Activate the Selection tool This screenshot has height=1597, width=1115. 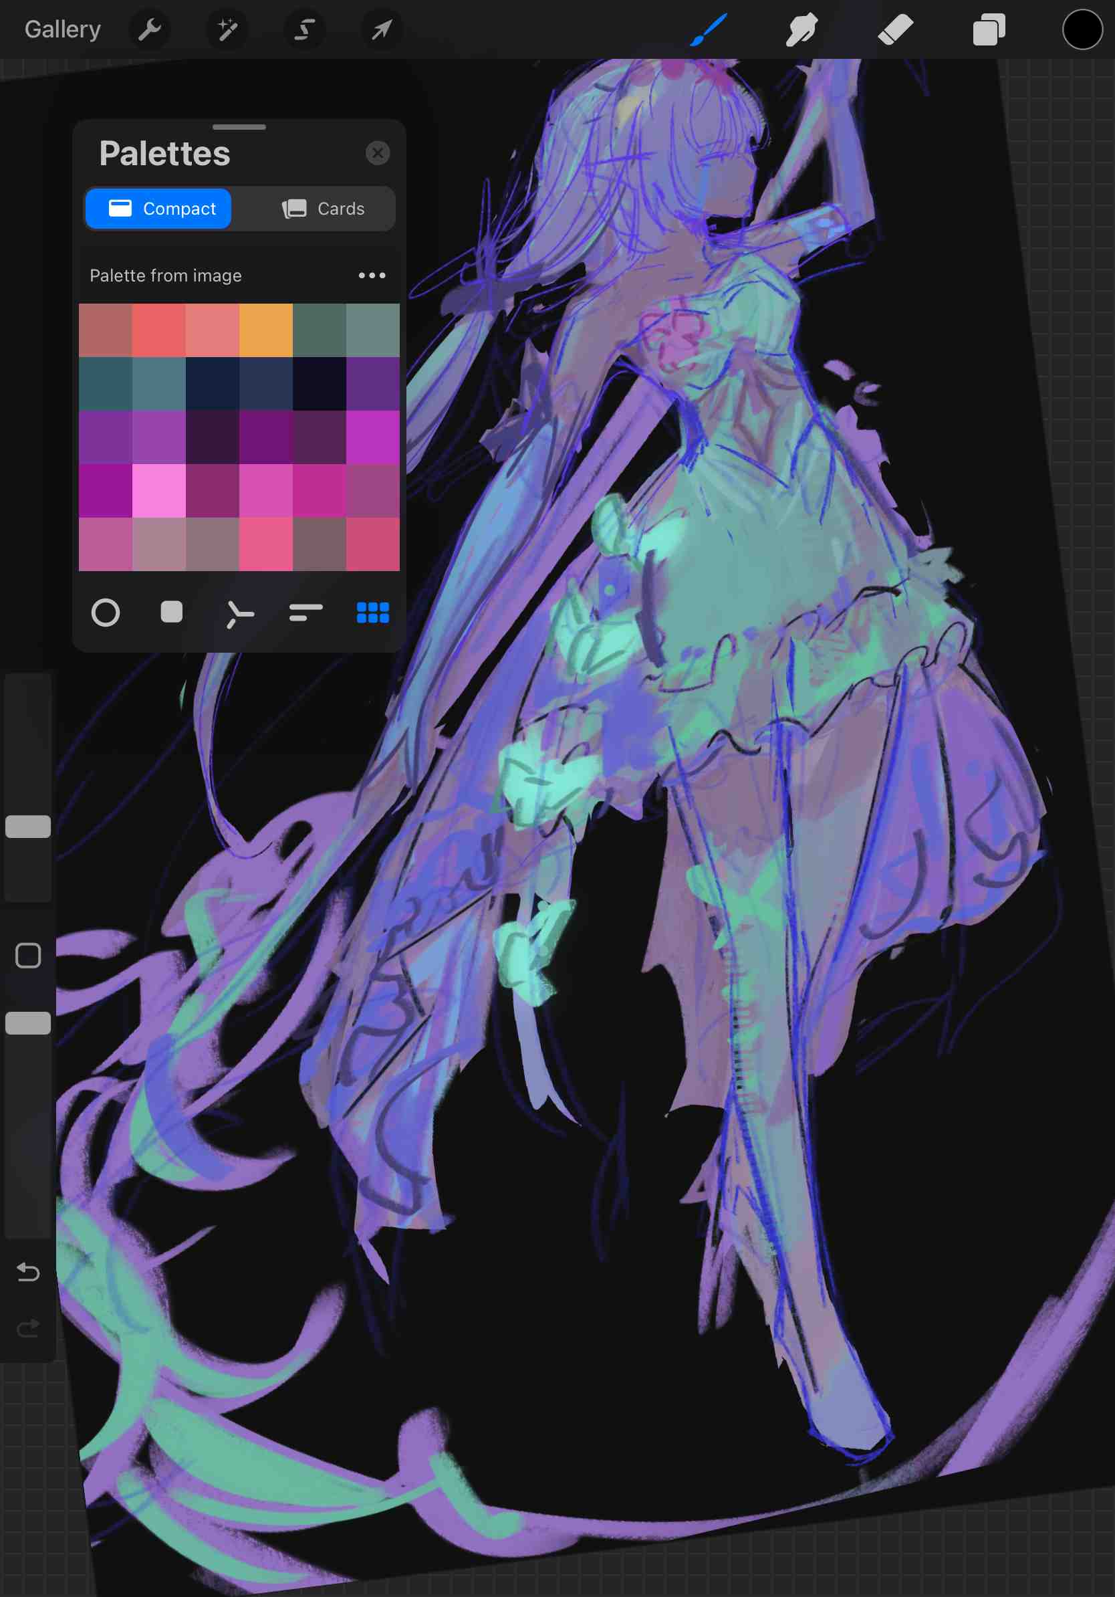pyautogui.click(x=304, y=30)
